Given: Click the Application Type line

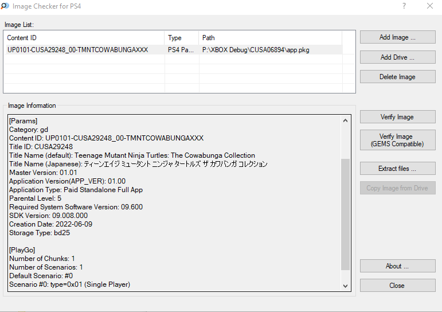Looking at the screenshot, I should (x=76, y=190).
